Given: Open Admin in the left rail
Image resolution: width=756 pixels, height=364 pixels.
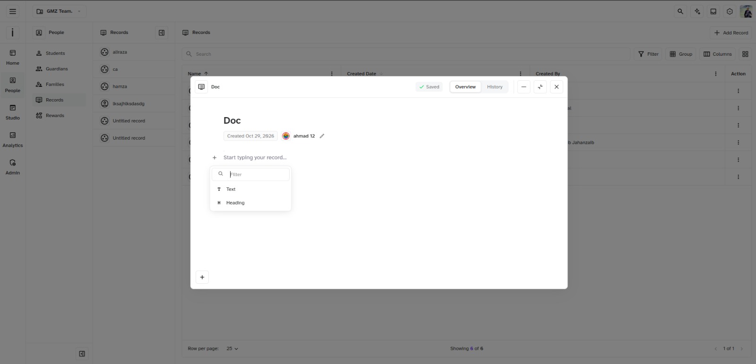Looking at the screenshot, I should pos(13,167).
